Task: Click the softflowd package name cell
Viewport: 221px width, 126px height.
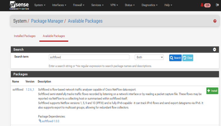Action: [x=18, y=89]
